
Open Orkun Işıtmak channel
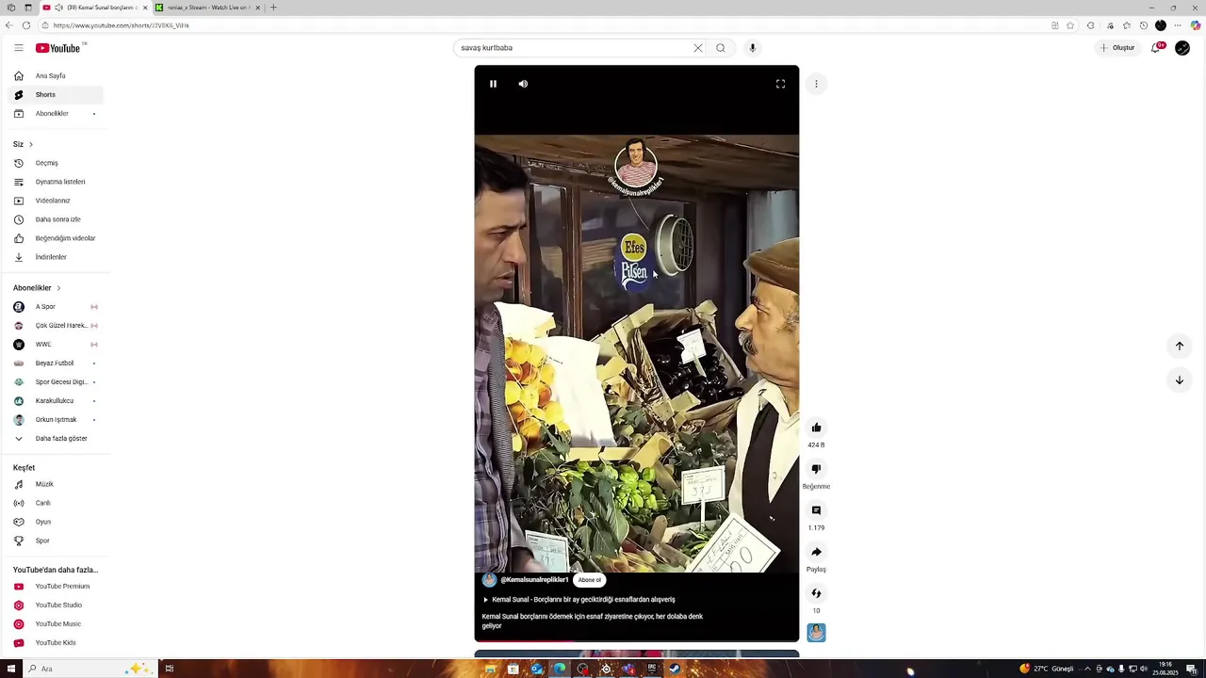(57, 420)
